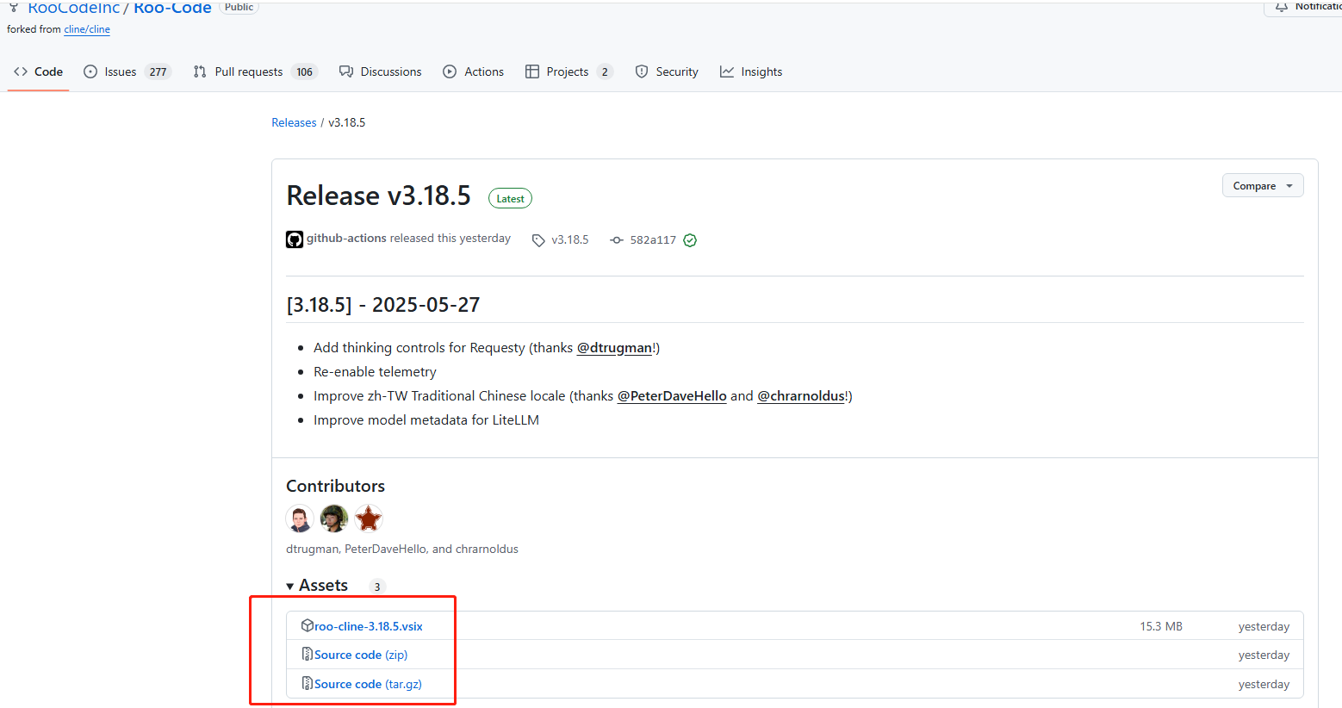Click the yesterday timestamp for Source code (tar.gz)
The image size is (1342, 708).
pos(1264,684)
